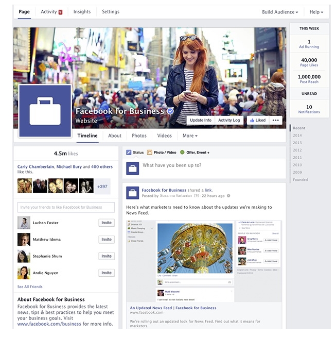Click Andie Nguyen's profile photo
This screenshot has width=336, height=337.
pyautogui.click(x=24, y=273)
